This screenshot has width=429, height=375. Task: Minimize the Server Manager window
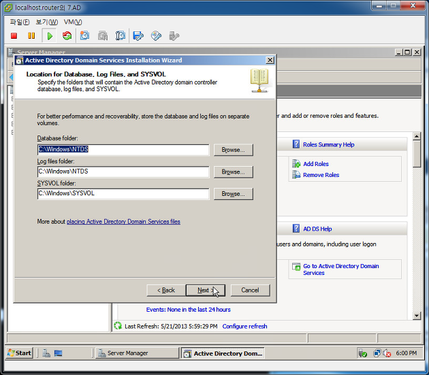[399, 52]
